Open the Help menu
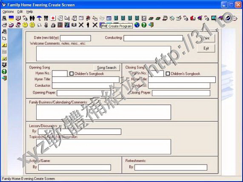 point(30,11)
